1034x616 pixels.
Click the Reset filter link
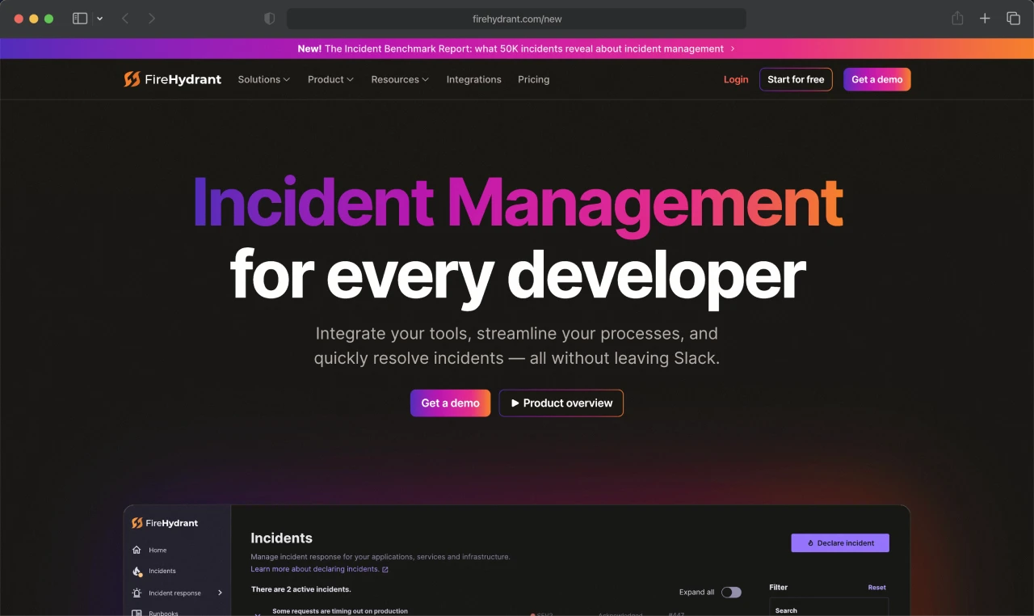[x=876, y=588]
